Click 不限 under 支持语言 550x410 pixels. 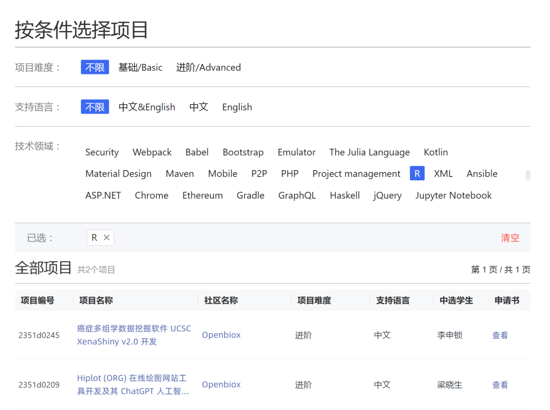tap(95, 106)
